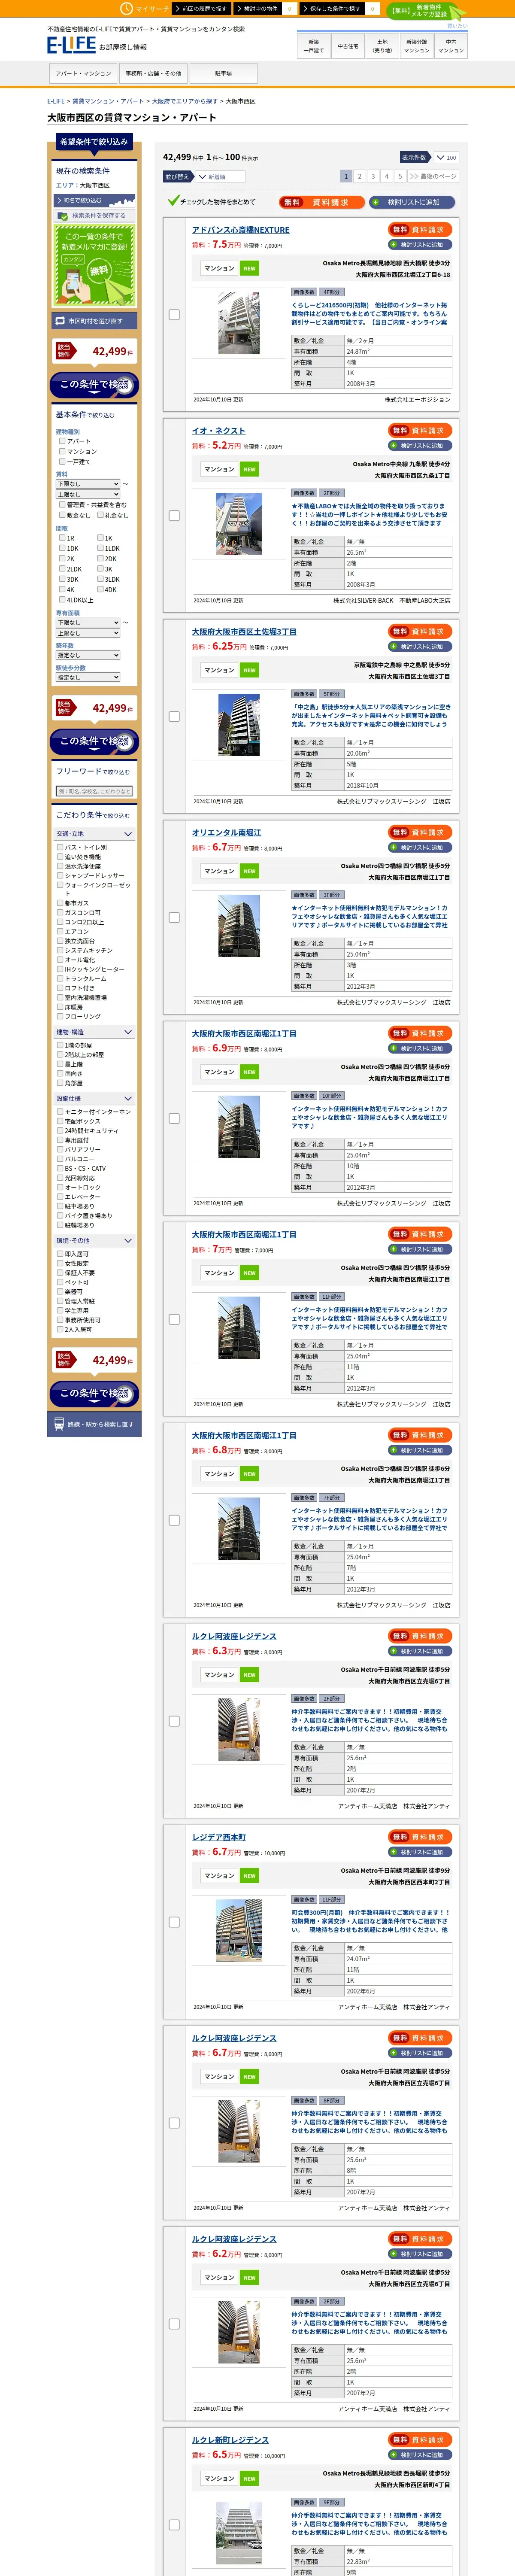Viewport: 515px width, 2576px height.
Task: Open the ルクレ阿波座レジデンス 6.3万円 property photo
Action: pyautogui.click(x=239, y=1728)
